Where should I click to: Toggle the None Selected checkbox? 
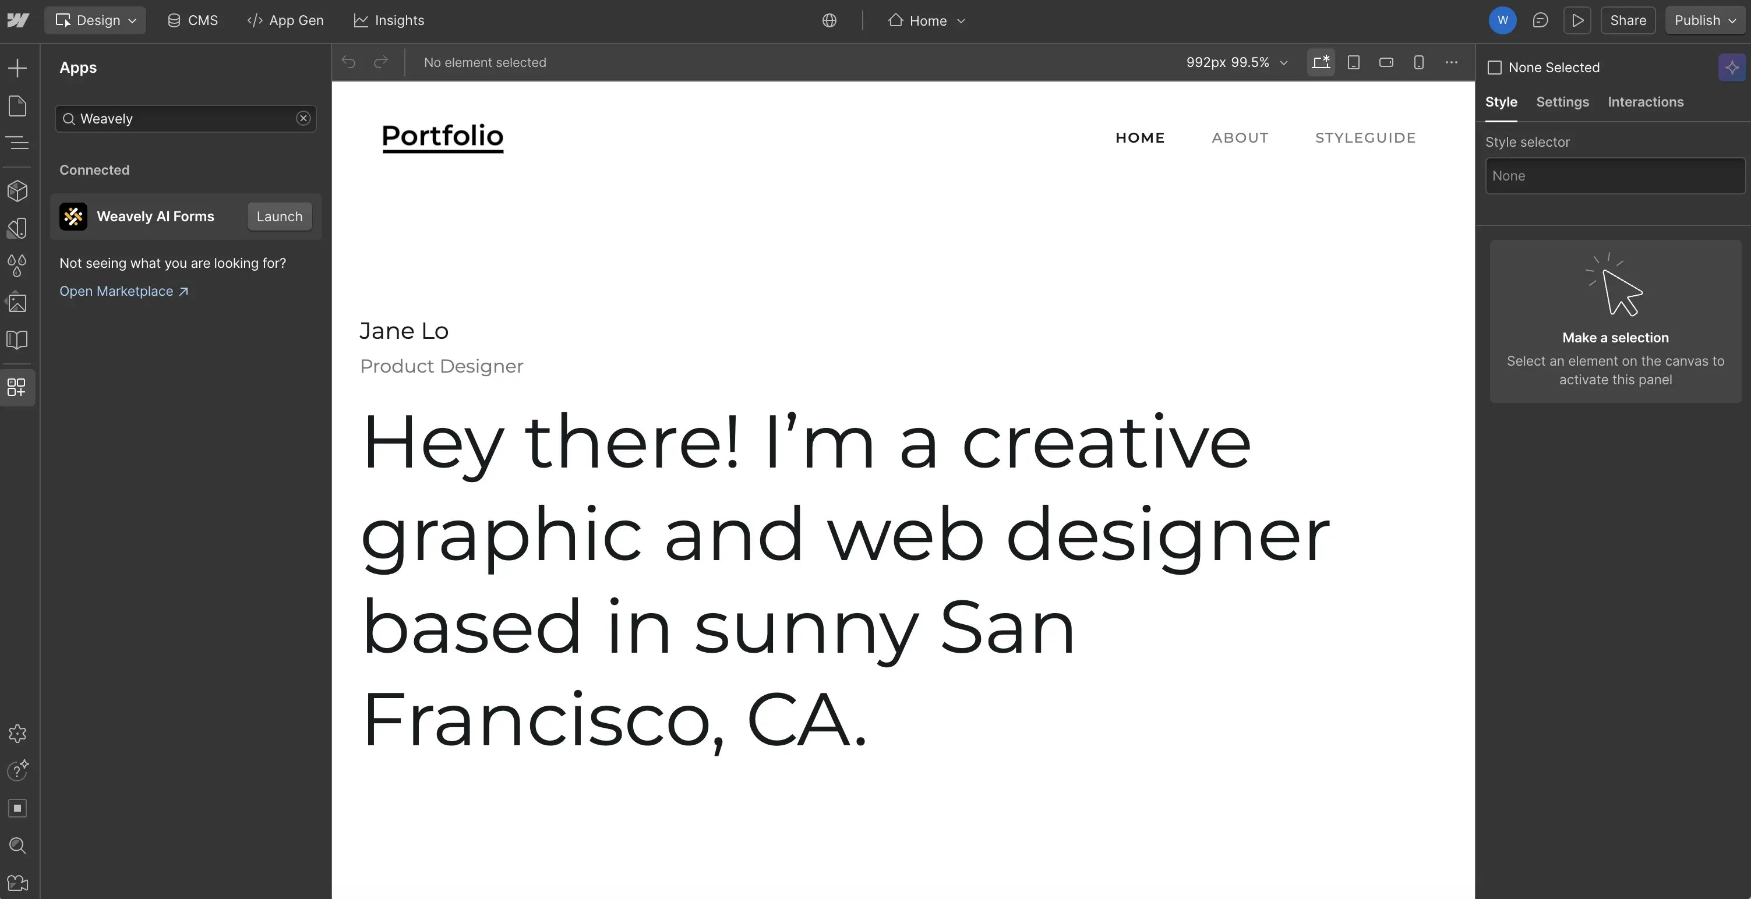1495,66
